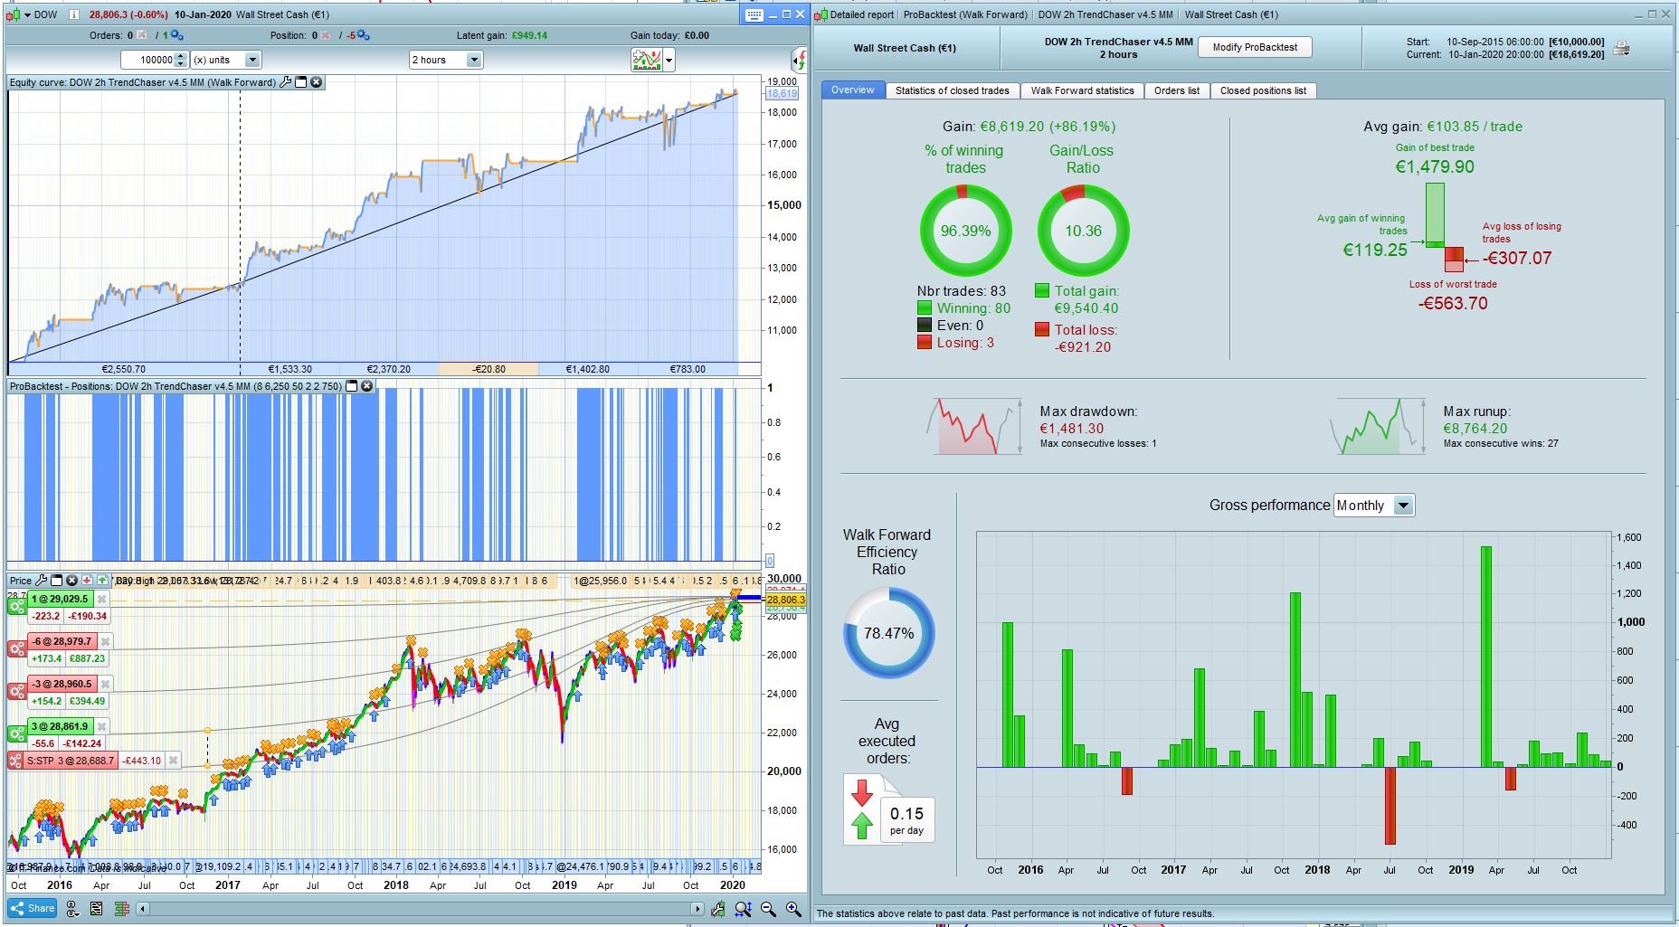
Task: Open the Orders list tab
Action: [x=1177, y=90]
